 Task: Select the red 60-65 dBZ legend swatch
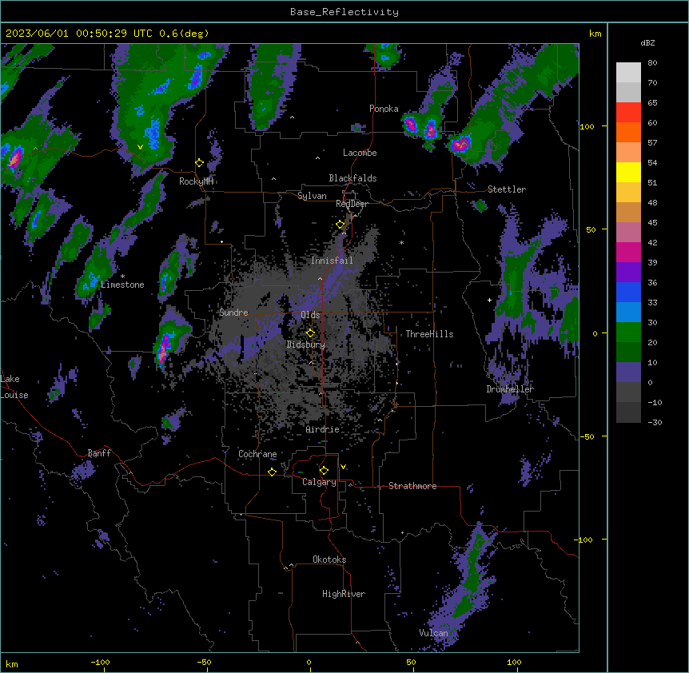point(628,113)
